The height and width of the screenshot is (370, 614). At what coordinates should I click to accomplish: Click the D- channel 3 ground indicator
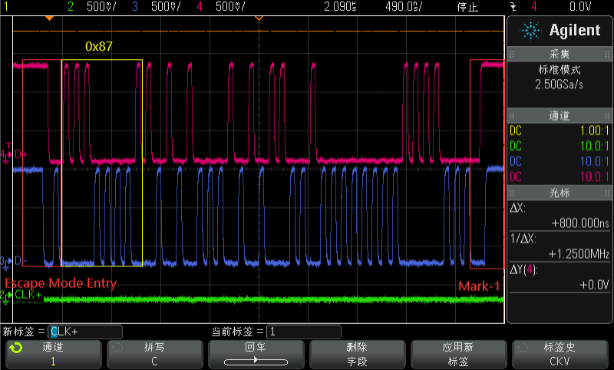[x=7, y=261]
